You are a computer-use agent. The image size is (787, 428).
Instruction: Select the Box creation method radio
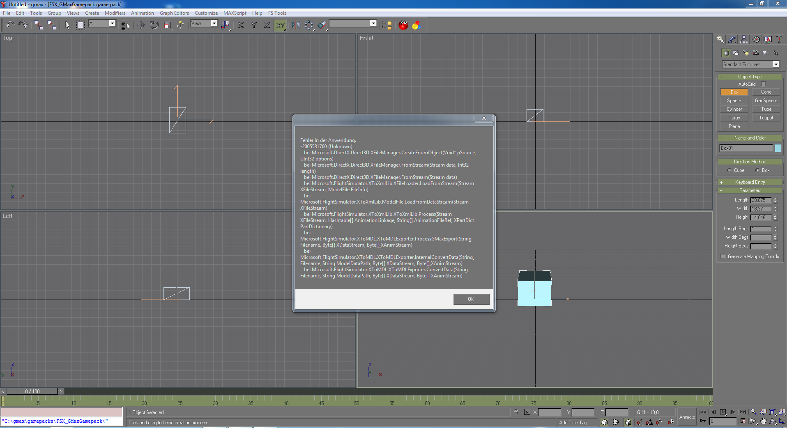(x=757, y=170)
